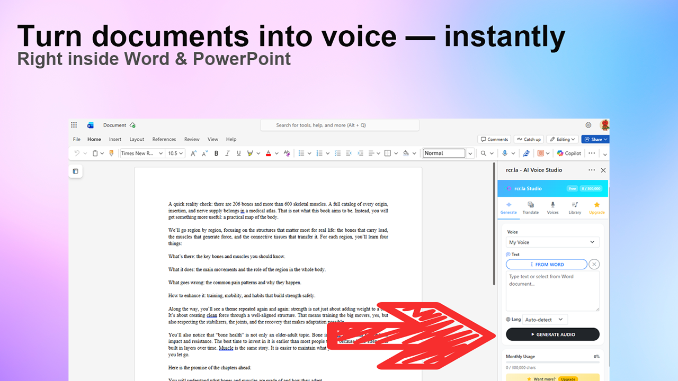Open more ribbon options ellipsis

pyautogui.click(x=592, y=153)
